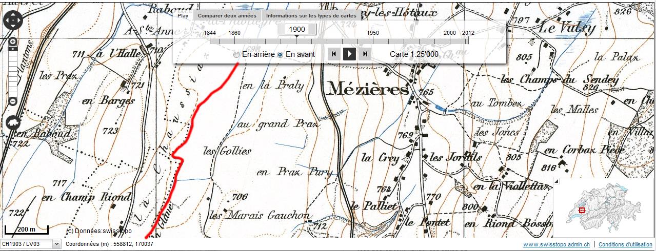Click the 1900 year slider handle

click(x=297, y=30)
